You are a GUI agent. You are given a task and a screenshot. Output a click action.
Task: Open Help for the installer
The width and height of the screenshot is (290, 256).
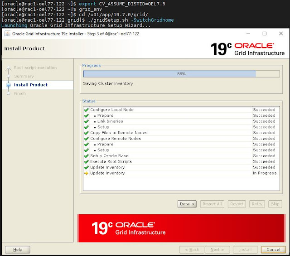coord(18,250)
